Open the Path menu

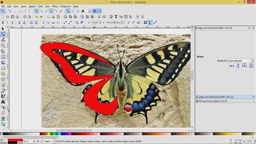(40, 6)
